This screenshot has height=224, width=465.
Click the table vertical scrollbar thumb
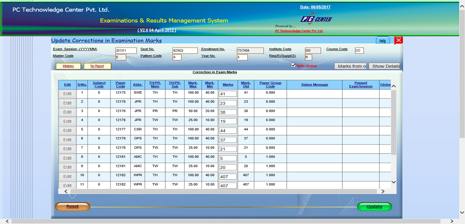(393, 123)
